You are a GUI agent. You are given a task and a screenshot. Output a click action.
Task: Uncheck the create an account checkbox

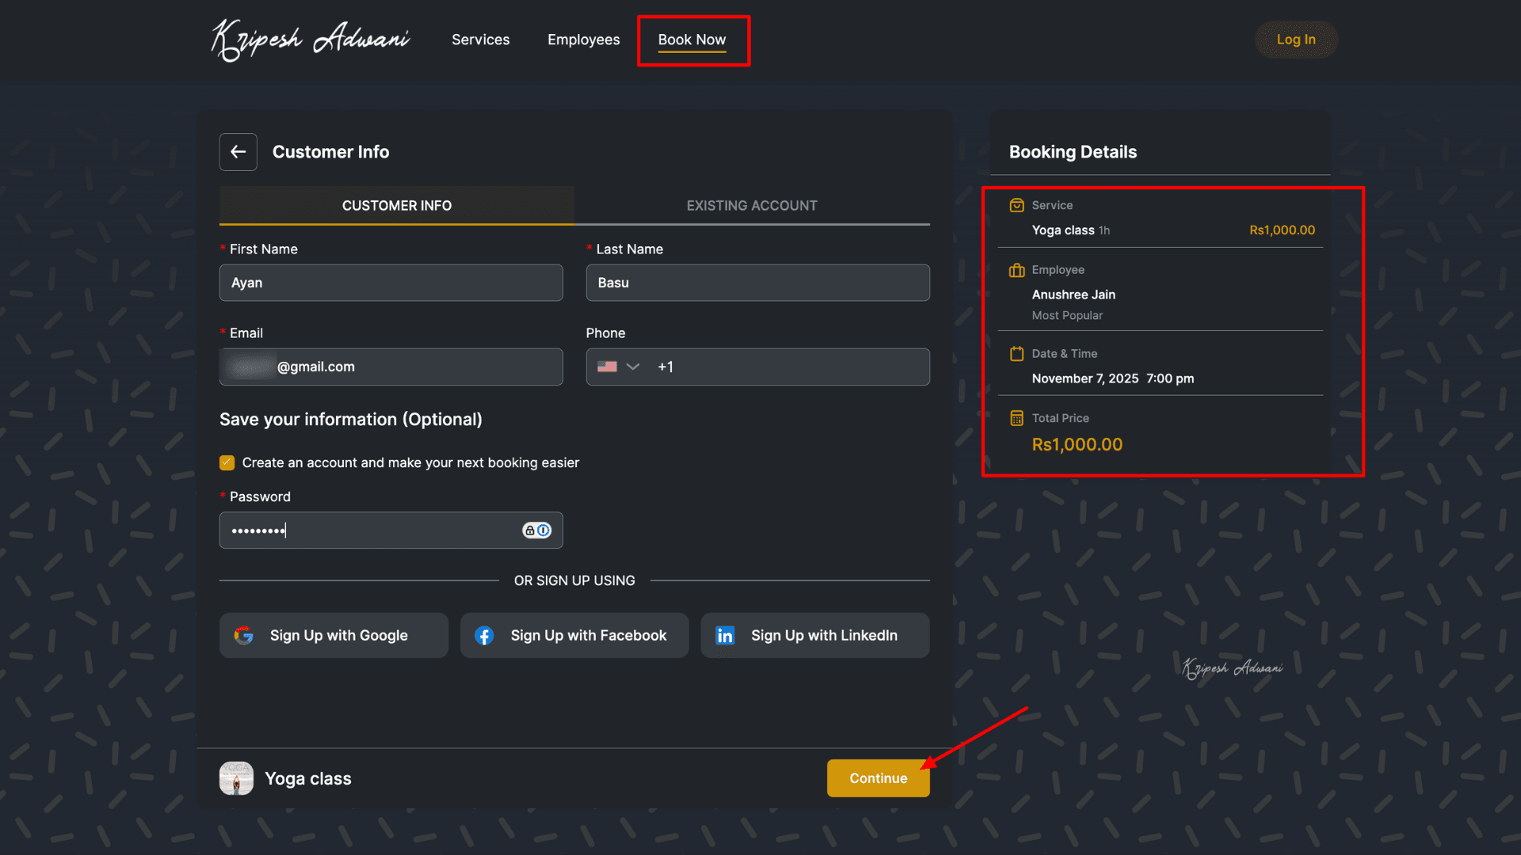coord(227,463)
